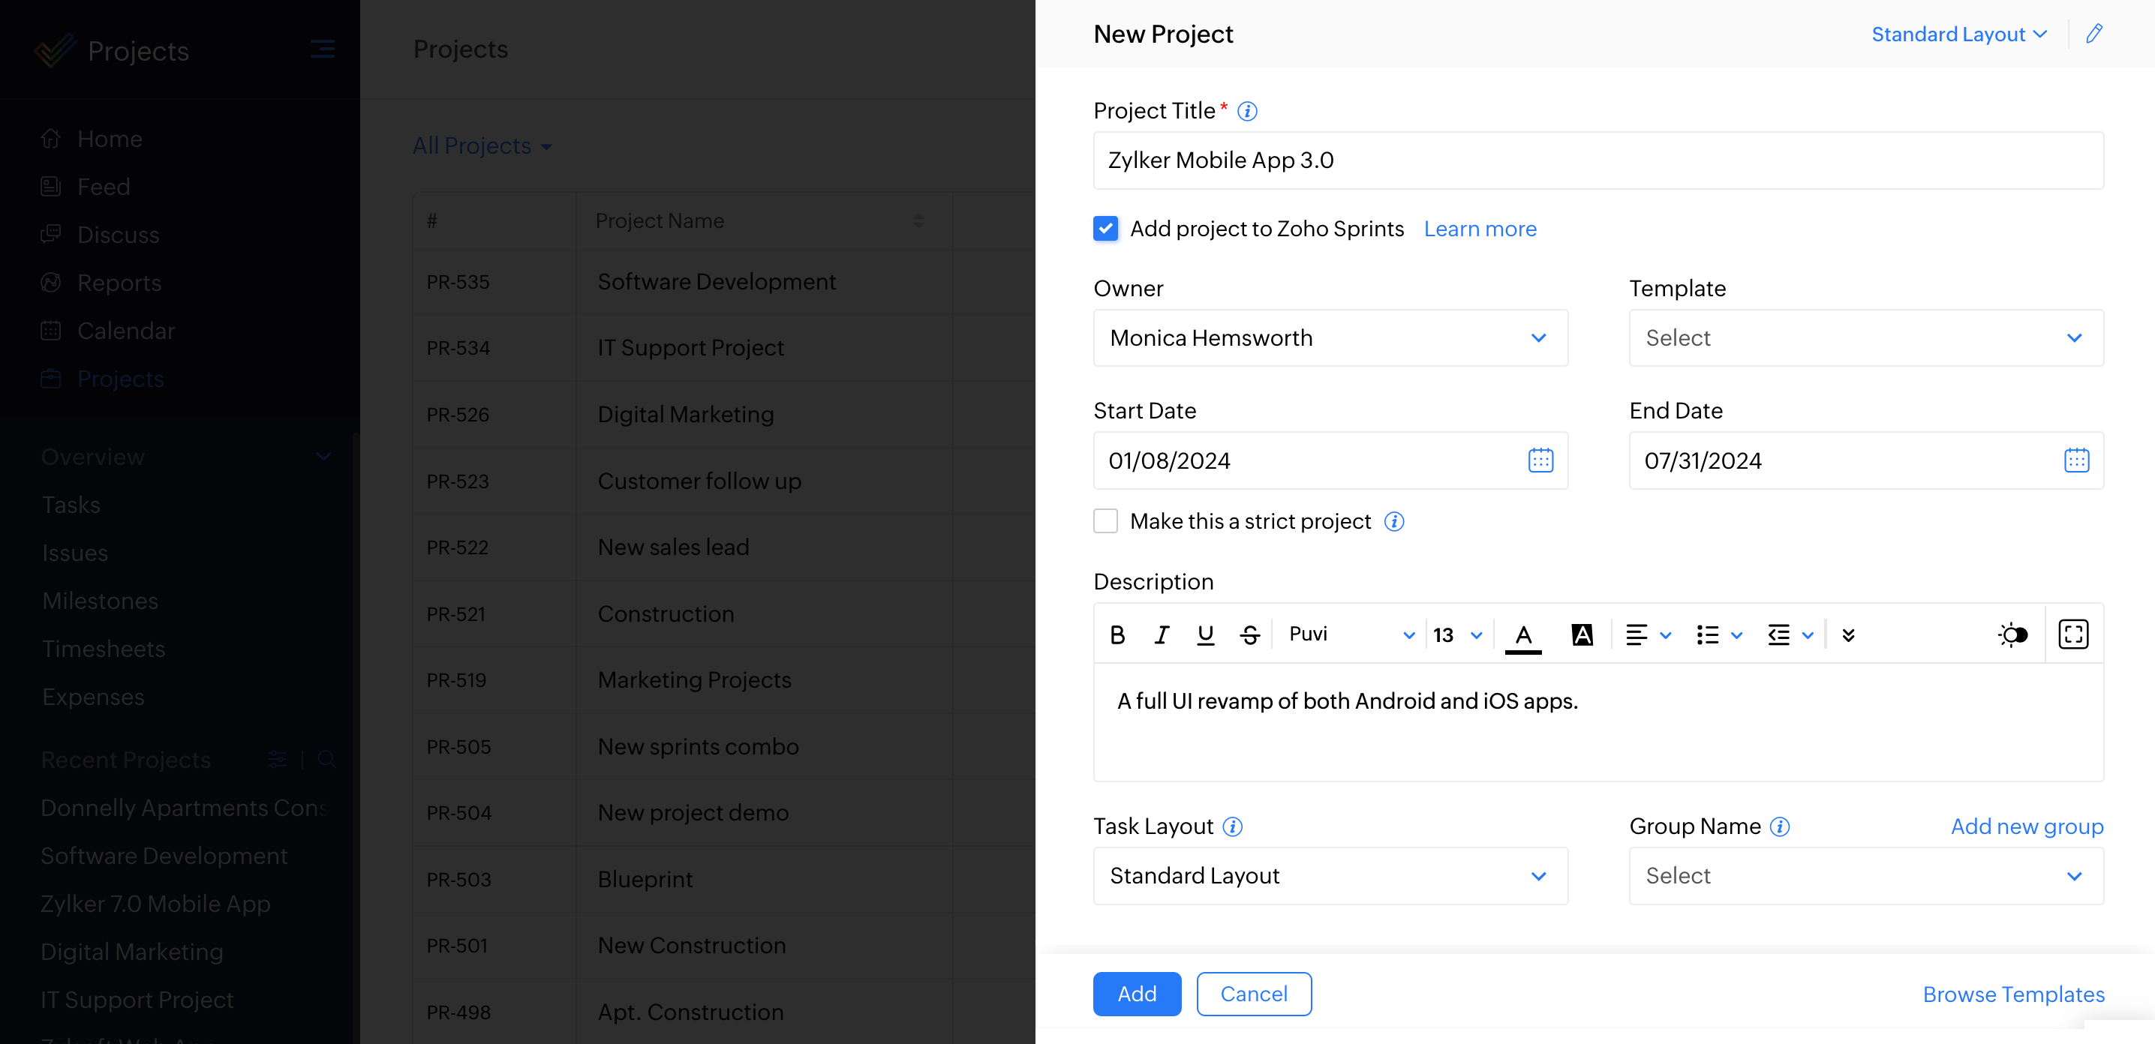The height and width of the screenshot is (1044, 2155).
Task: Click the Strikethrough icon
Action: point(1250,635)
